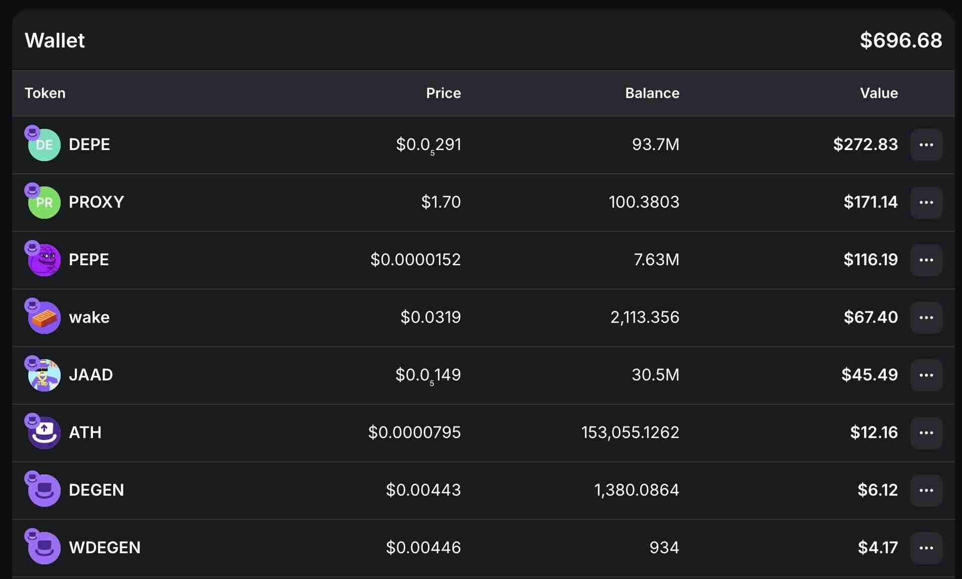Image resolution: width=962 pixels, height=579 pixels.
Task: Click the ATH top hat icon
Action: tap(44, 433)
